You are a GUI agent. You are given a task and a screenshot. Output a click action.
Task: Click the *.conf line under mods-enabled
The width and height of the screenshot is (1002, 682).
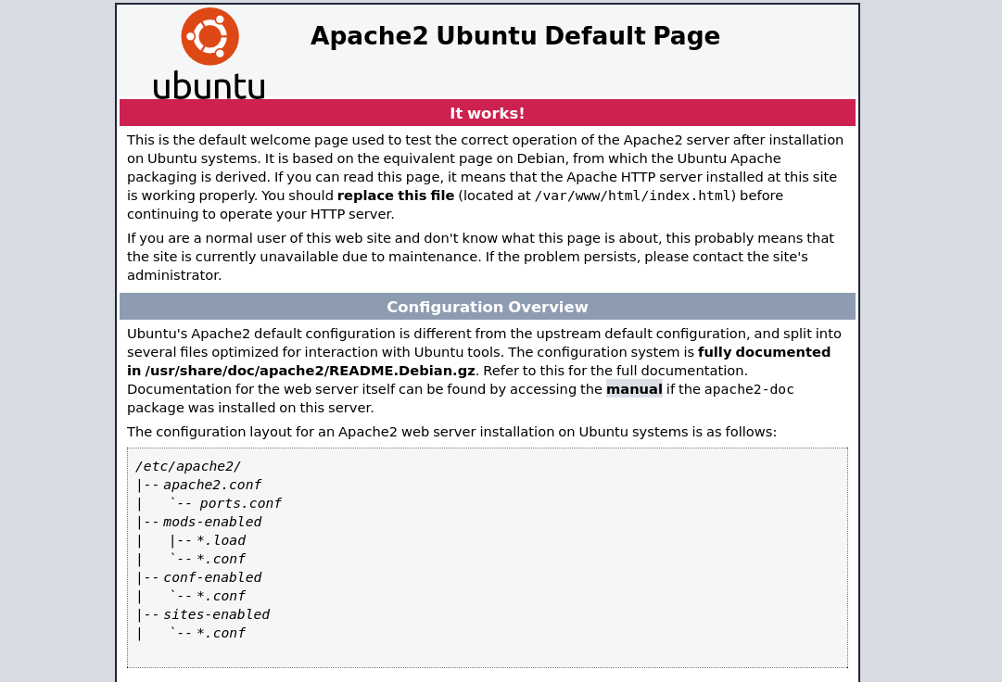(x=221, y=559)
